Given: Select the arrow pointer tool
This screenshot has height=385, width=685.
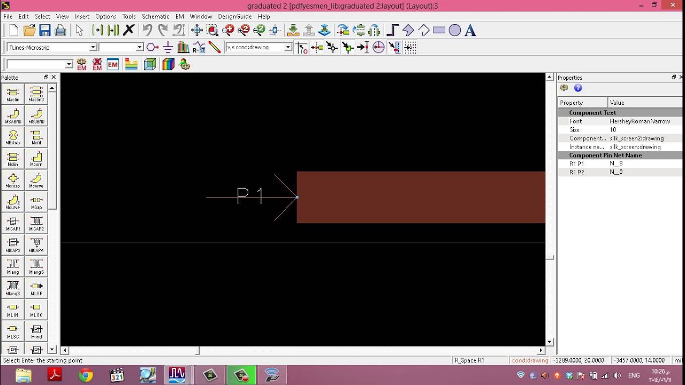Looking at the screenshot, I should coord(79,30).
